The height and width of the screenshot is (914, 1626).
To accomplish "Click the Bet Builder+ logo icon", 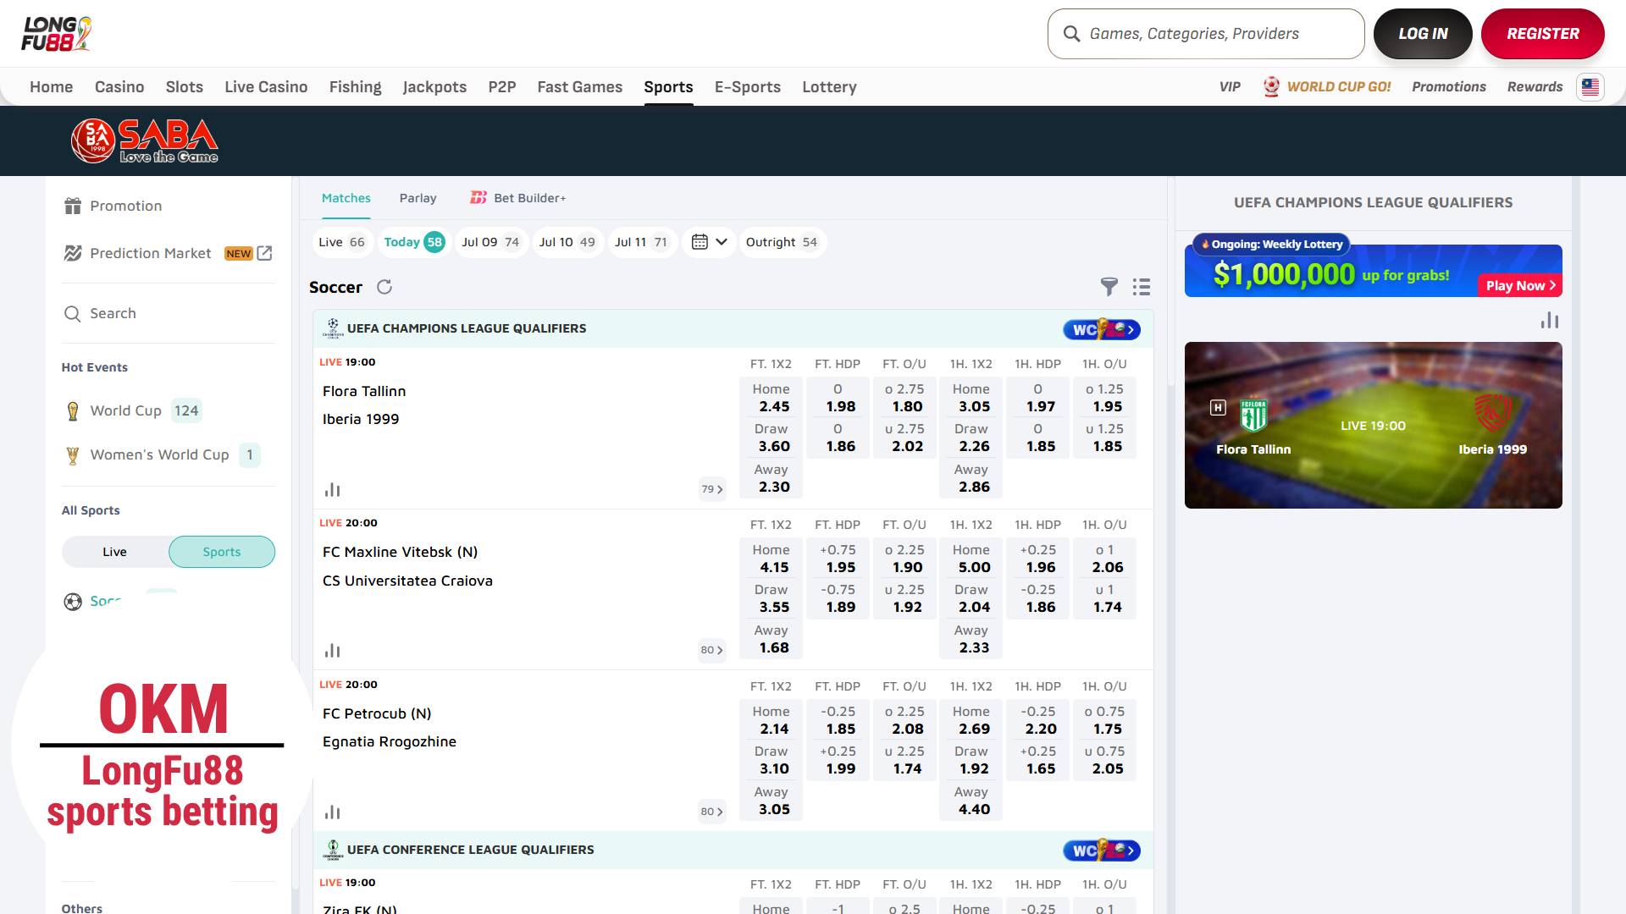I will [x=478, y=198].
